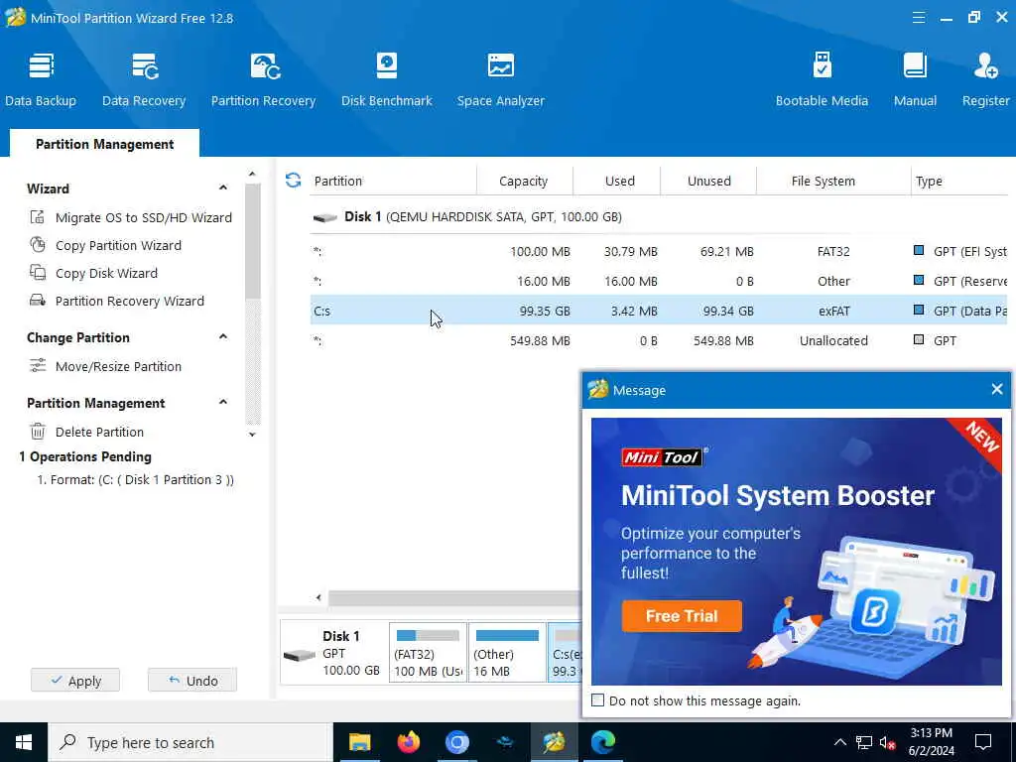Click the network tray icon
The height and width of the screenshot is (762, 1016).
[864, 742]
